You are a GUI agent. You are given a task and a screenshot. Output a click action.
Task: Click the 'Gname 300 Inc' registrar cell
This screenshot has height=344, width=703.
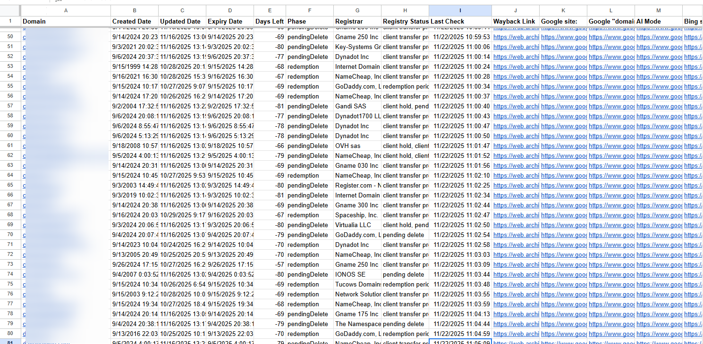[357, 205]
